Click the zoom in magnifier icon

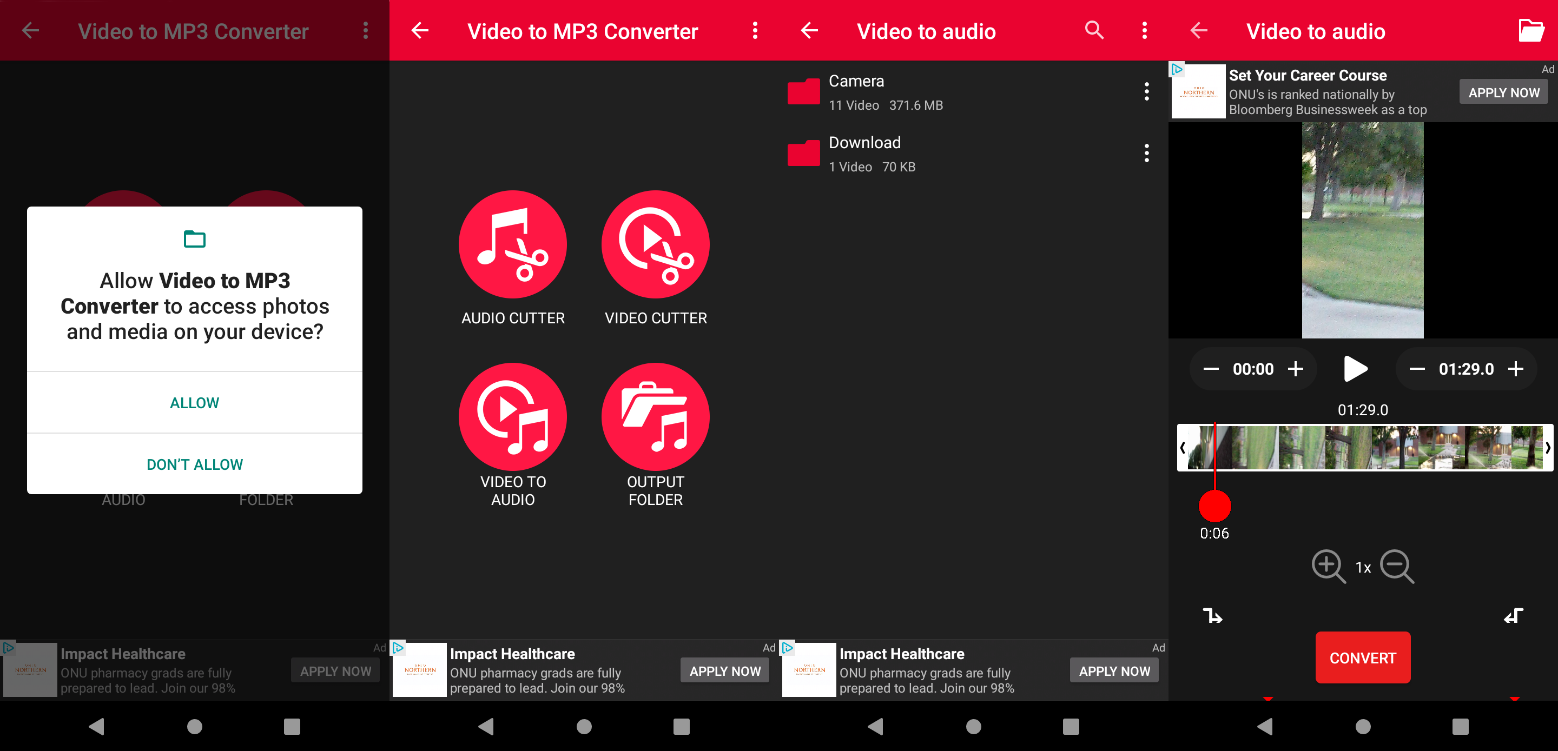[1329, 566]
